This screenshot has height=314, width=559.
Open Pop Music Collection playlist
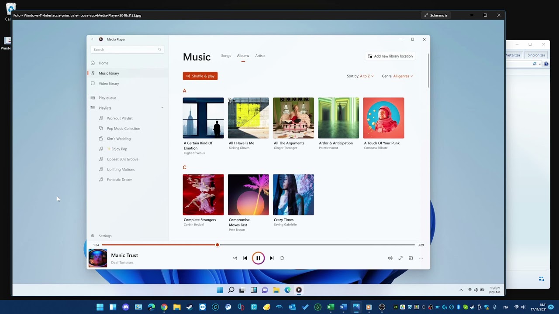tap(124, 128)
